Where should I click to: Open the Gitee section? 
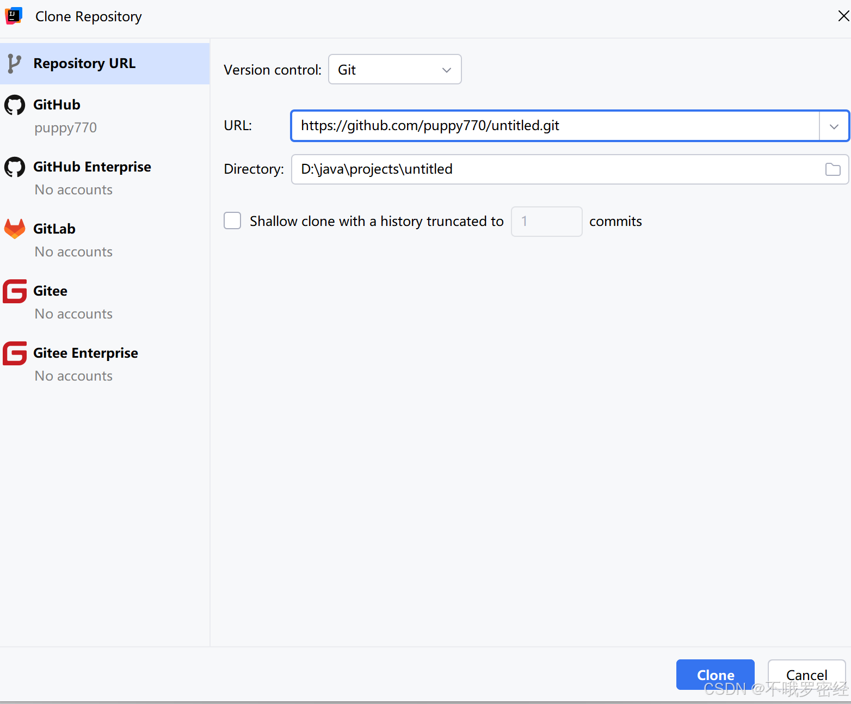coord(105,302)
